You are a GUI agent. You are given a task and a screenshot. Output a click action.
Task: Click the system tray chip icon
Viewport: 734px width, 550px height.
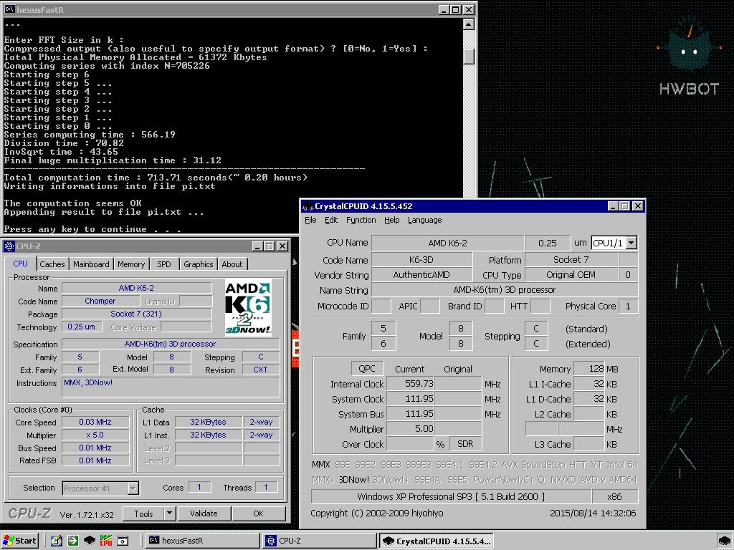click(724, 541)
